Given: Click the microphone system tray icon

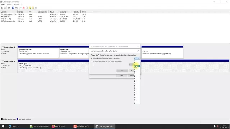Looking at the screenshot, I should (215, 126).
